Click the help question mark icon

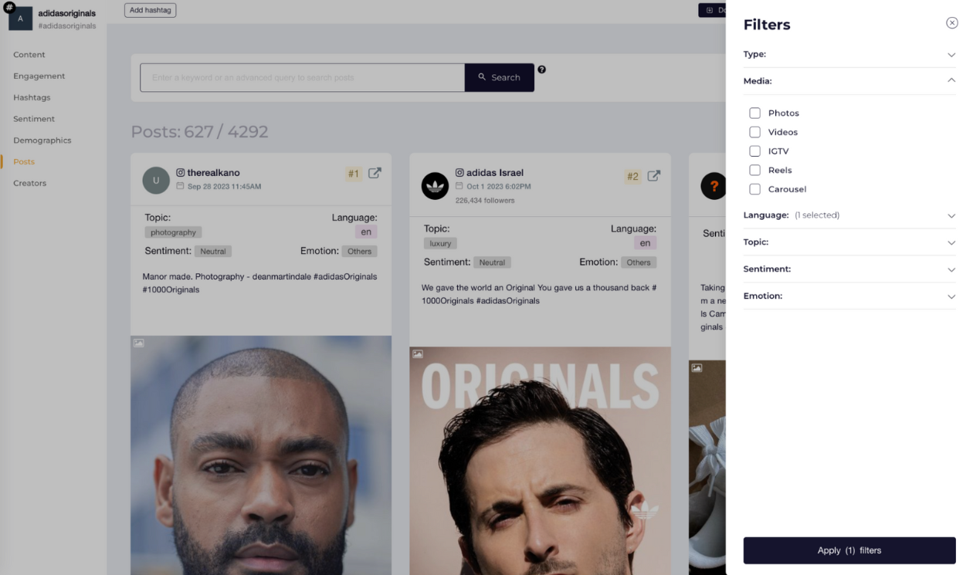(x=541, y=69)
